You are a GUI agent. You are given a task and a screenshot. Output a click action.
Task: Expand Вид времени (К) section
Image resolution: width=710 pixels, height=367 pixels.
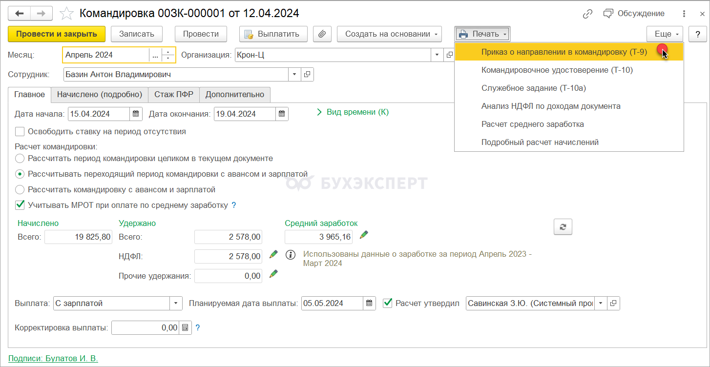[353, 112]
